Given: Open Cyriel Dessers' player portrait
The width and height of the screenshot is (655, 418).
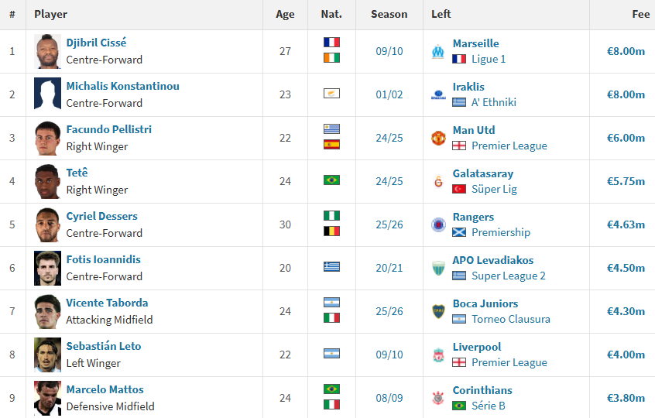Looking at the screenshot, I should [47, 225].
